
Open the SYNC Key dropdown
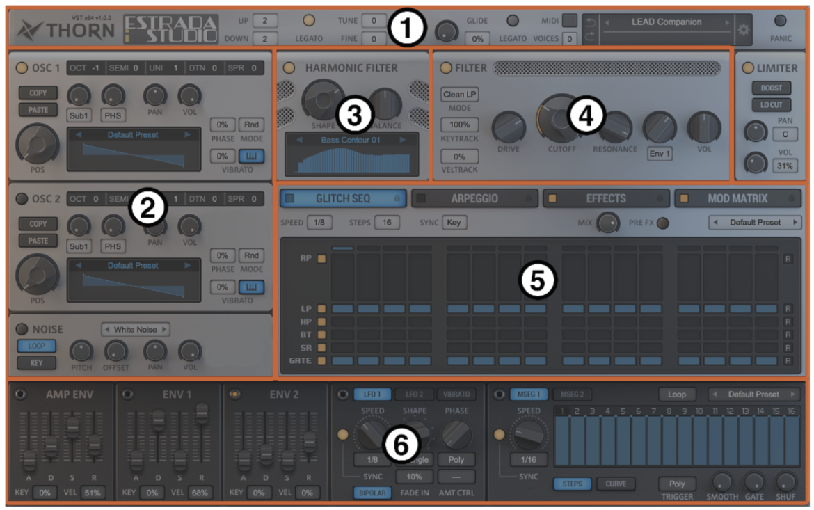point(454,222)
